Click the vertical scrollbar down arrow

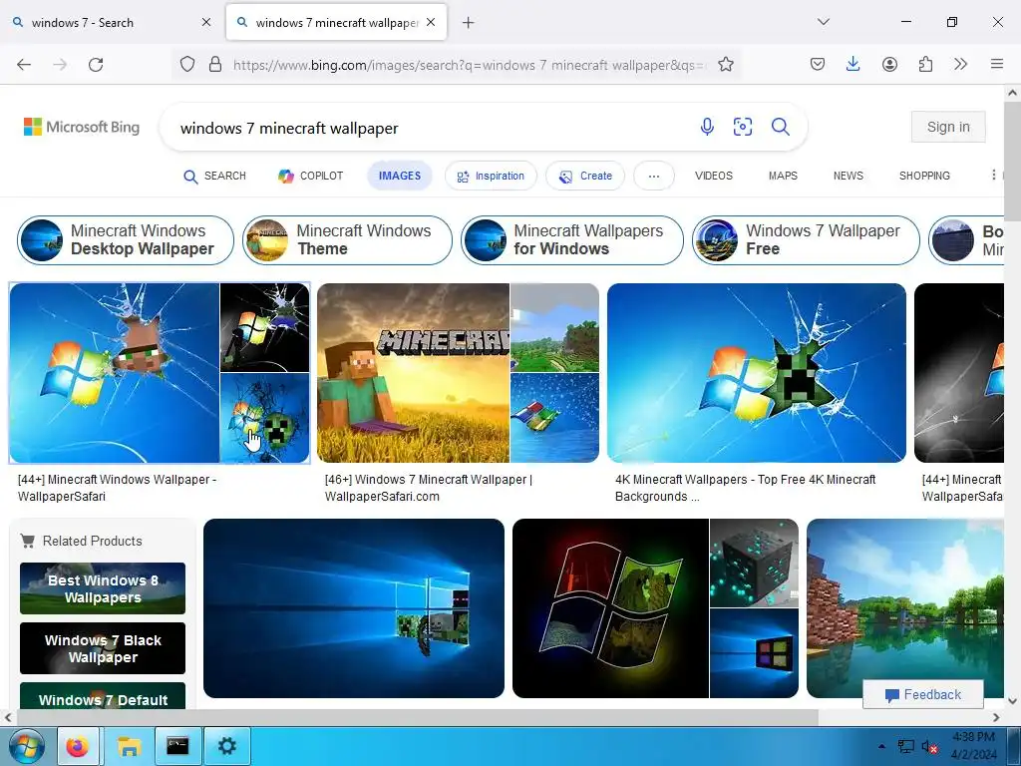(x=1013, y=701)
